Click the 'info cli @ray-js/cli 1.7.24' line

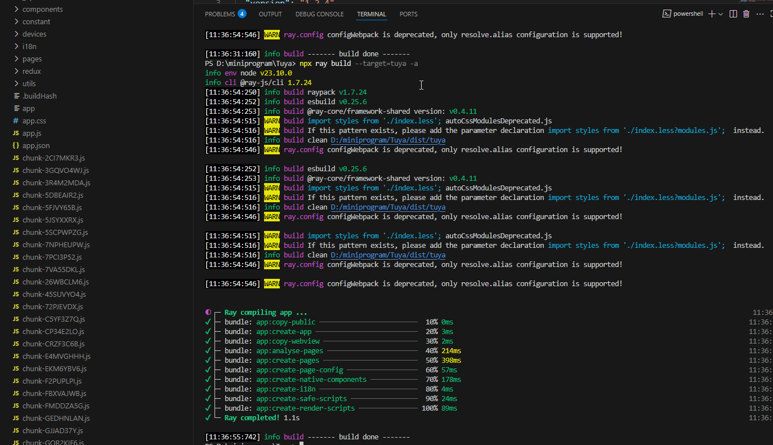click(258, 82)
